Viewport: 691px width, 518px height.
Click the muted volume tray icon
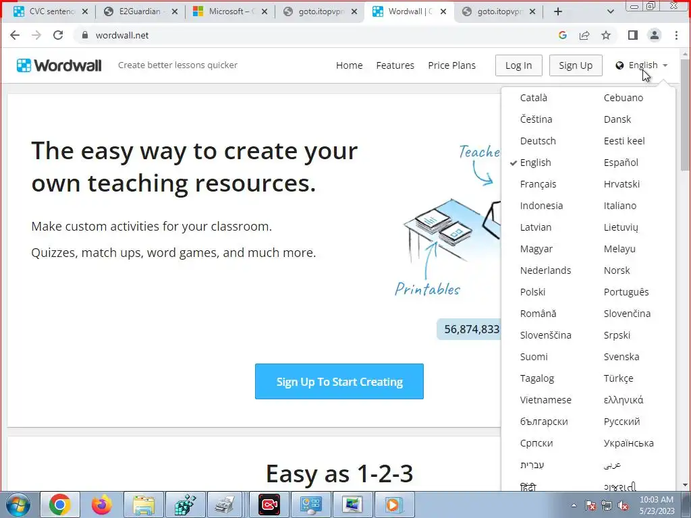(623, 506)
